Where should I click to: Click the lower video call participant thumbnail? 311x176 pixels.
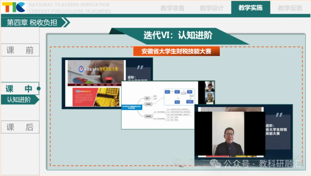pyautogui.click(x=210, y=98)
